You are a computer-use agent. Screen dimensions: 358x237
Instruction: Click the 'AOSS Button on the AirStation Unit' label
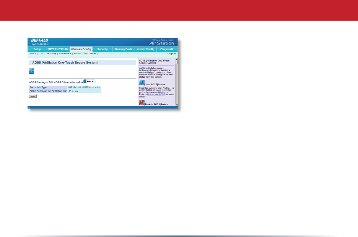coord(48,91)
